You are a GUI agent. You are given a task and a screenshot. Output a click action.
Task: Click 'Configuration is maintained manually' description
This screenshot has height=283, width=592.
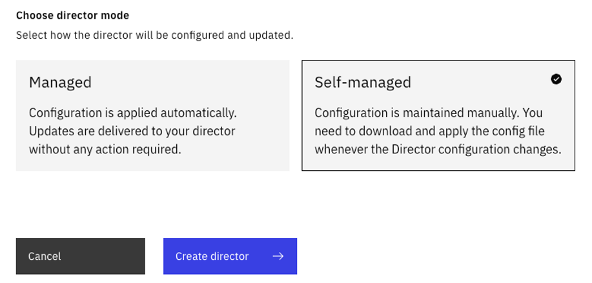pyautogui.click(x=438, y=131)
